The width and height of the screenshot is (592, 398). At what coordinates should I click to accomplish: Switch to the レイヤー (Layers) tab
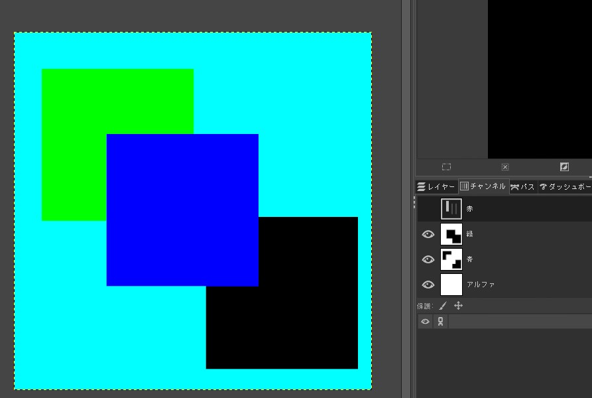click(x=437, y=187)
